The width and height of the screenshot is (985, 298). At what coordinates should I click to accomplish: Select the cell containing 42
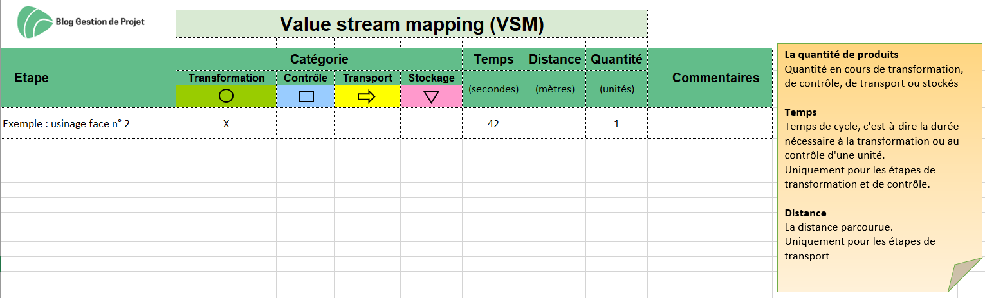tap(493, 123)
